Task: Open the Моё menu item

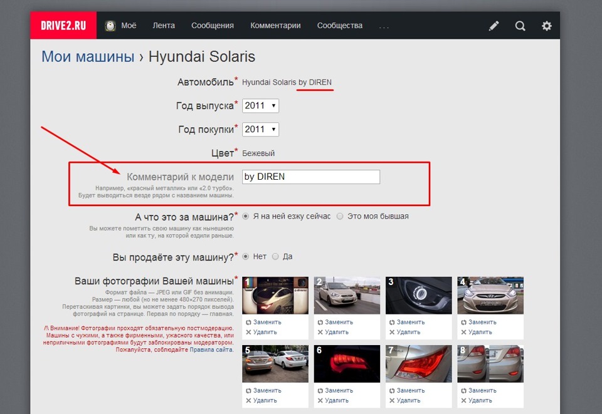Action: click(x=129, y=25)
